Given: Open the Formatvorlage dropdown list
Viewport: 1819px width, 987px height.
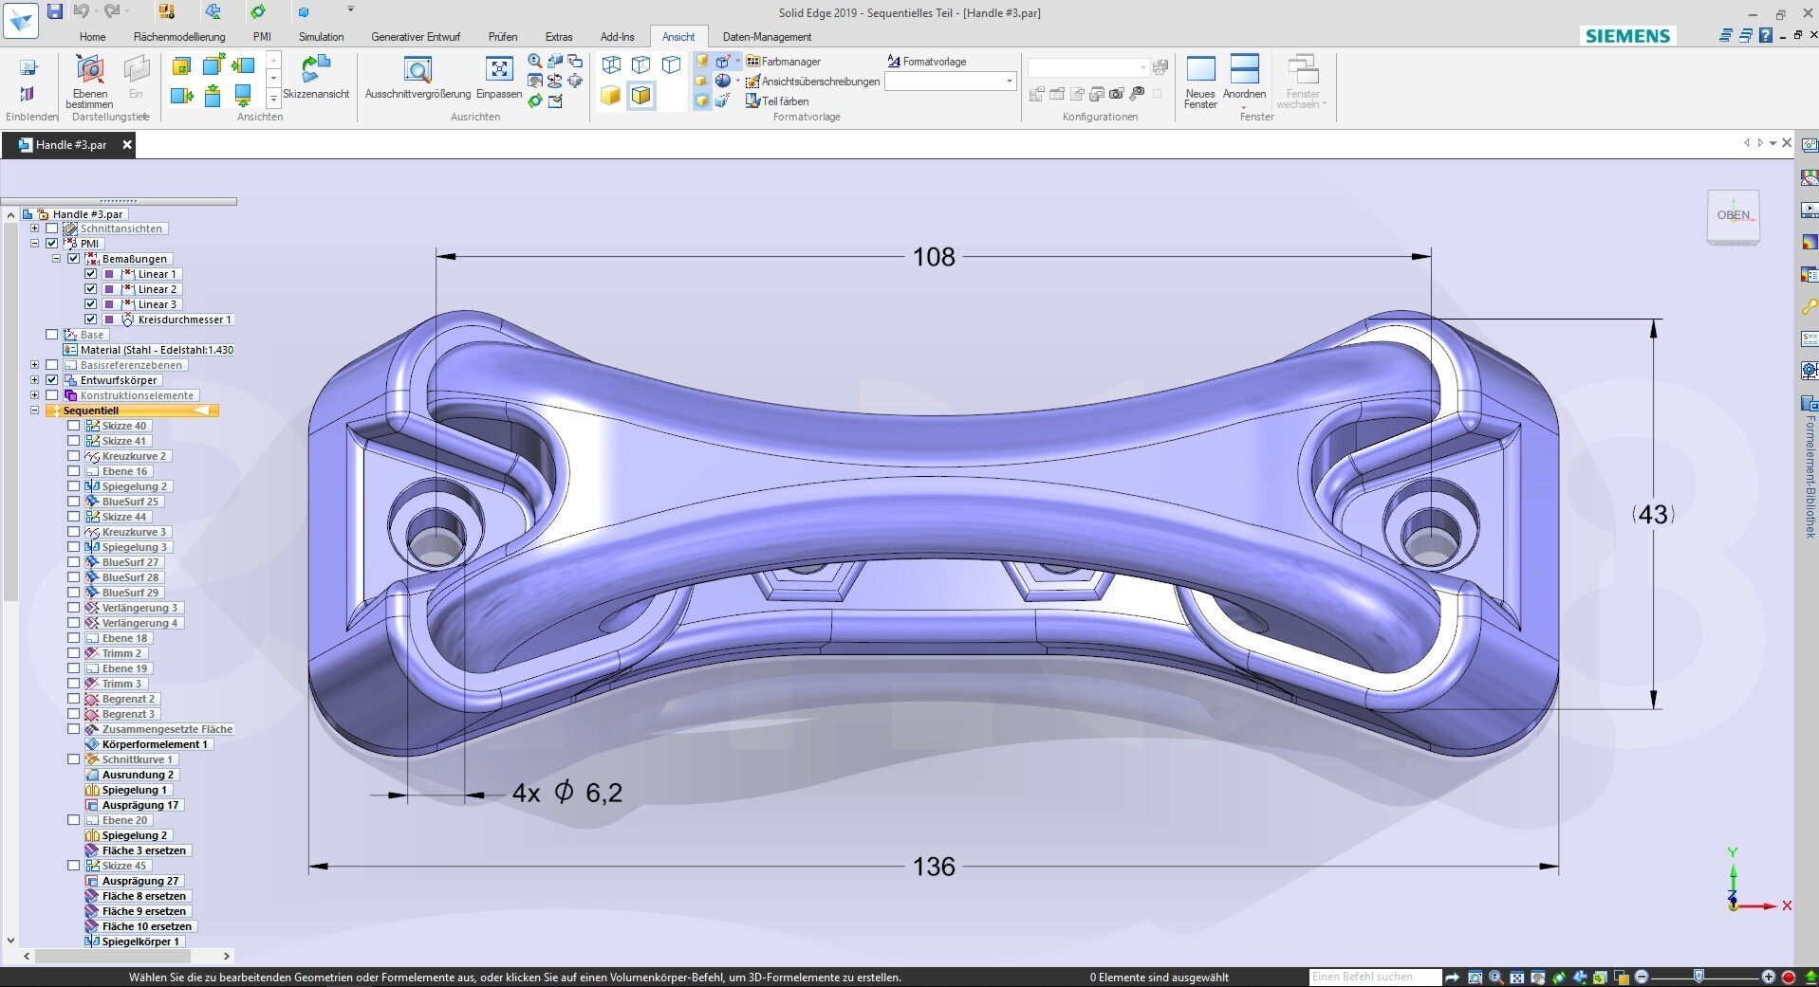Looking at the screenshot, I should [1009, 82].
